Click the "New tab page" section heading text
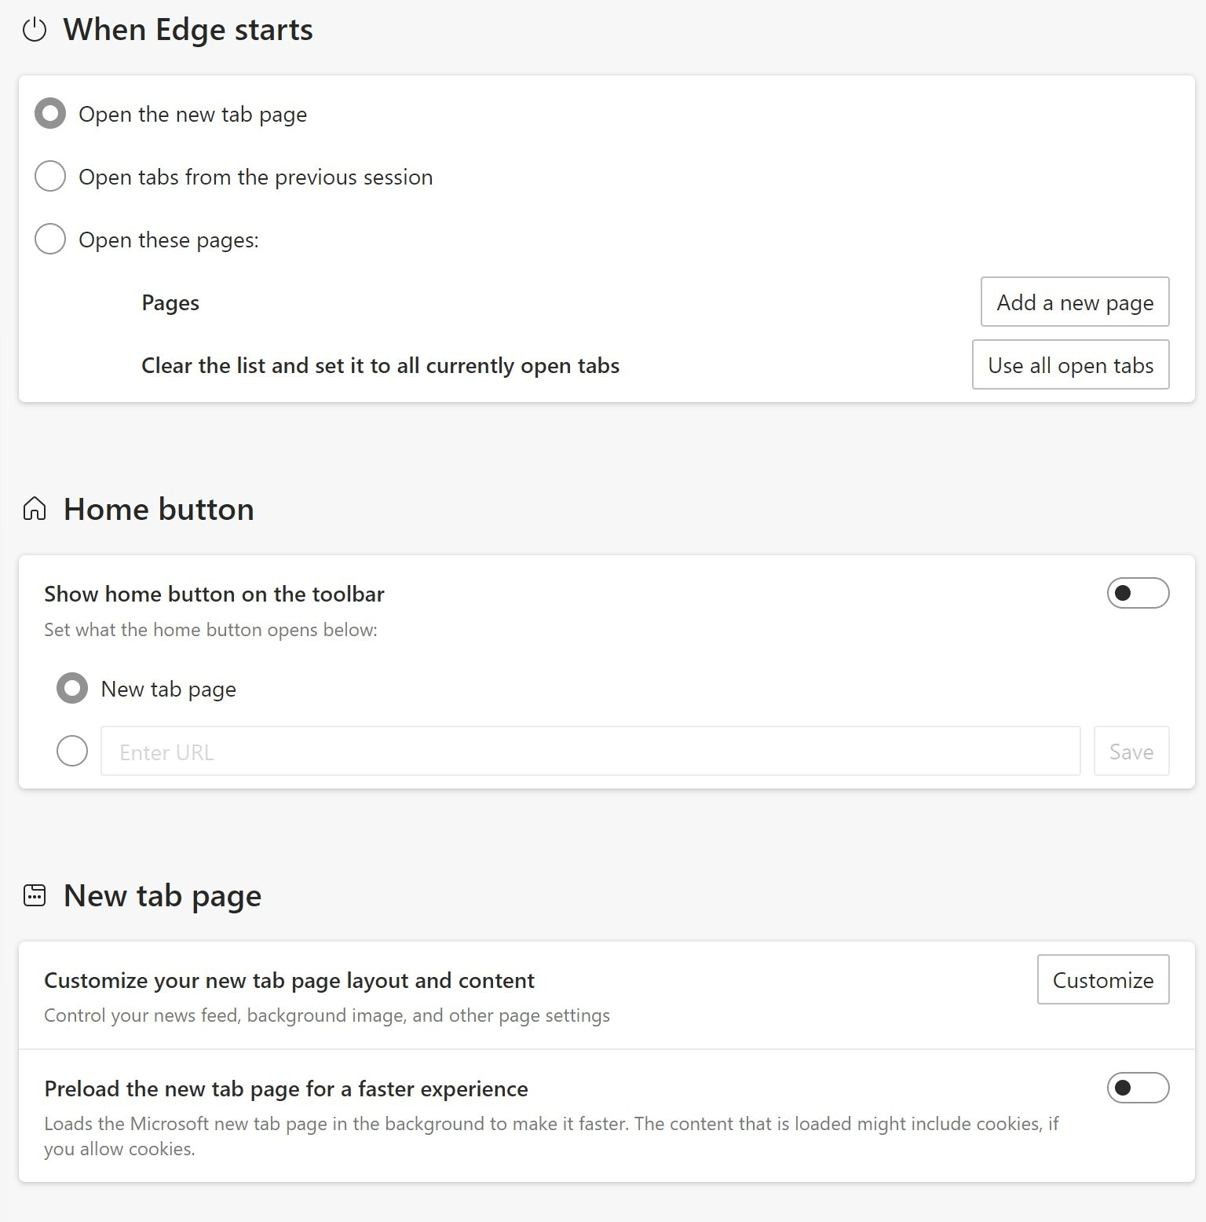Screen dimensions: 1206x1222 (x=163, y=895)
